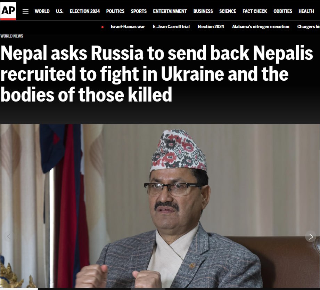Select the Sports menu item
The image size is (320, 290).
pyautogui.click(x=139, y=11)
